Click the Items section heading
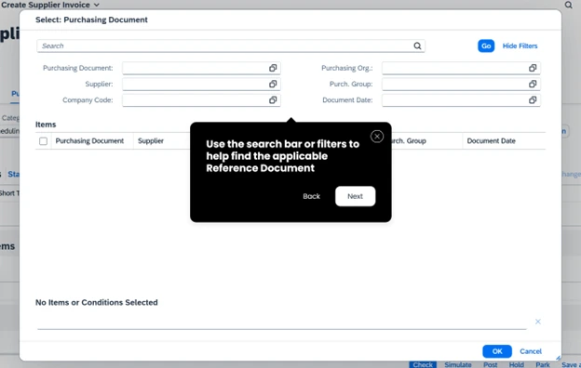This screenshot has width=581, height=368. pos(46,125)
